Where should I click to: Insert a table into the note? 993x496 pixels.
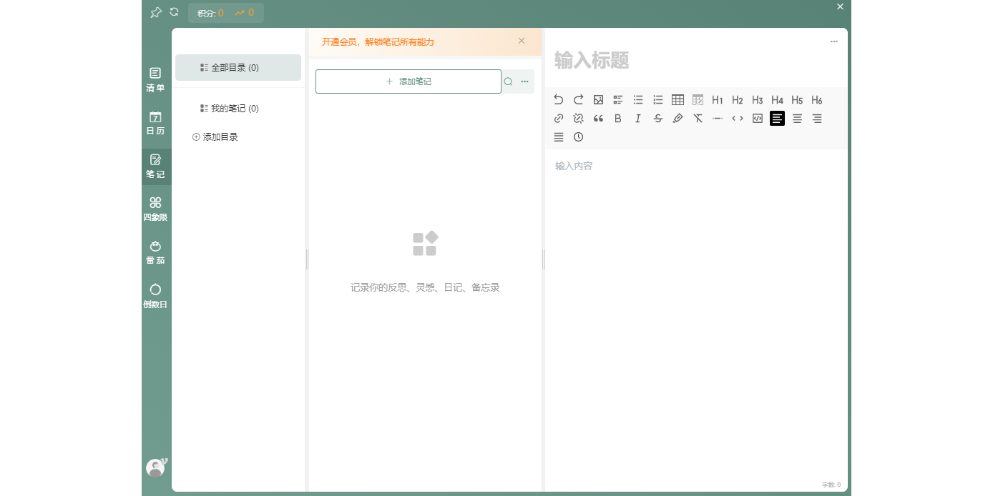point(678,100)
